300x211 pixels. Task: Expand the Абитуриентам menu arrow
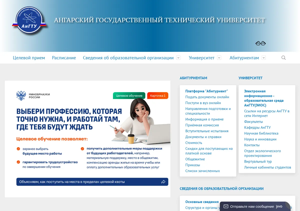point(263,58)
